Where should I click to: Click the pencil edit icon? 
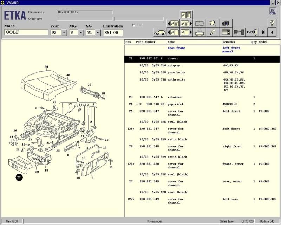point(213,32)
